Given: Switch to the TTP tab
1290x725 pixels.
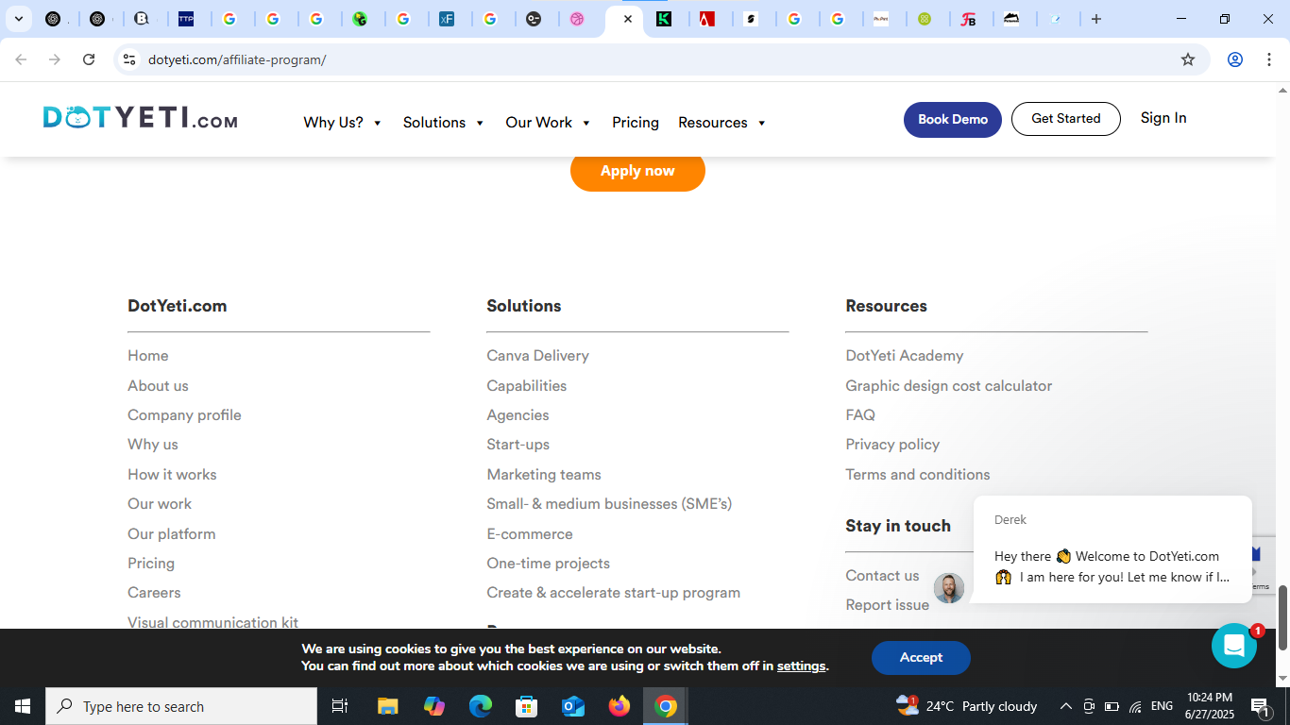Looking at the screenshot, I should [187, 19].
